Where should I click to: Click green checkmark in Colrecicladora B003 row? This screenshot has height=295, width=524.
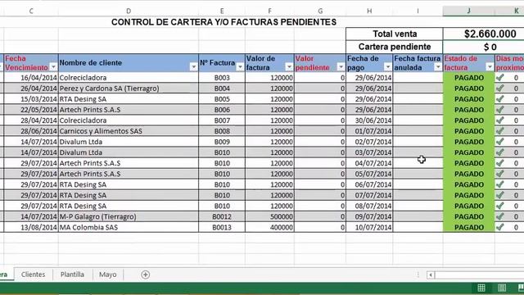click(x=500, y=78)
